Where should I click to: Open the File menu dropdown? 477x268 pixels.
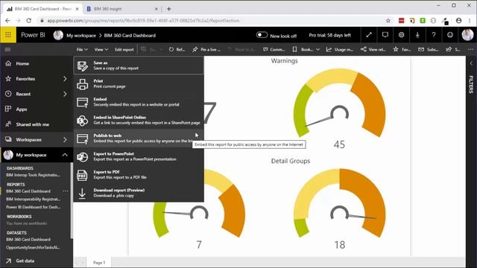tap(82, 49)
